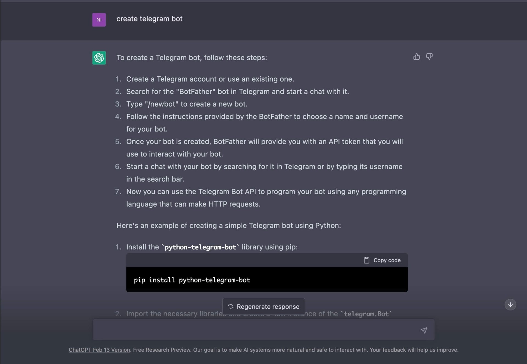The width and height of the screenshot is (527, 364).
Task: Open the ChatGPT Feb 13 Version link
Action: pos(99,350)
